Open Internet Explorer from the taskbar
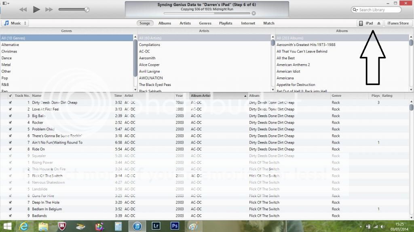414x232 pixels. 24,226
